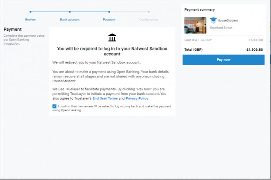Open the Stamford Street room thumbnail
271x180 pixels.
[x=195, y=25]
